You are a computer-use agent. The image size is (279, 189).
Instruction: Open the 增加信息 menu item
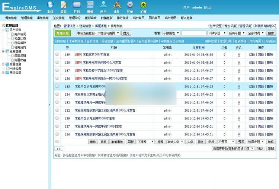[x=11, y=18]
